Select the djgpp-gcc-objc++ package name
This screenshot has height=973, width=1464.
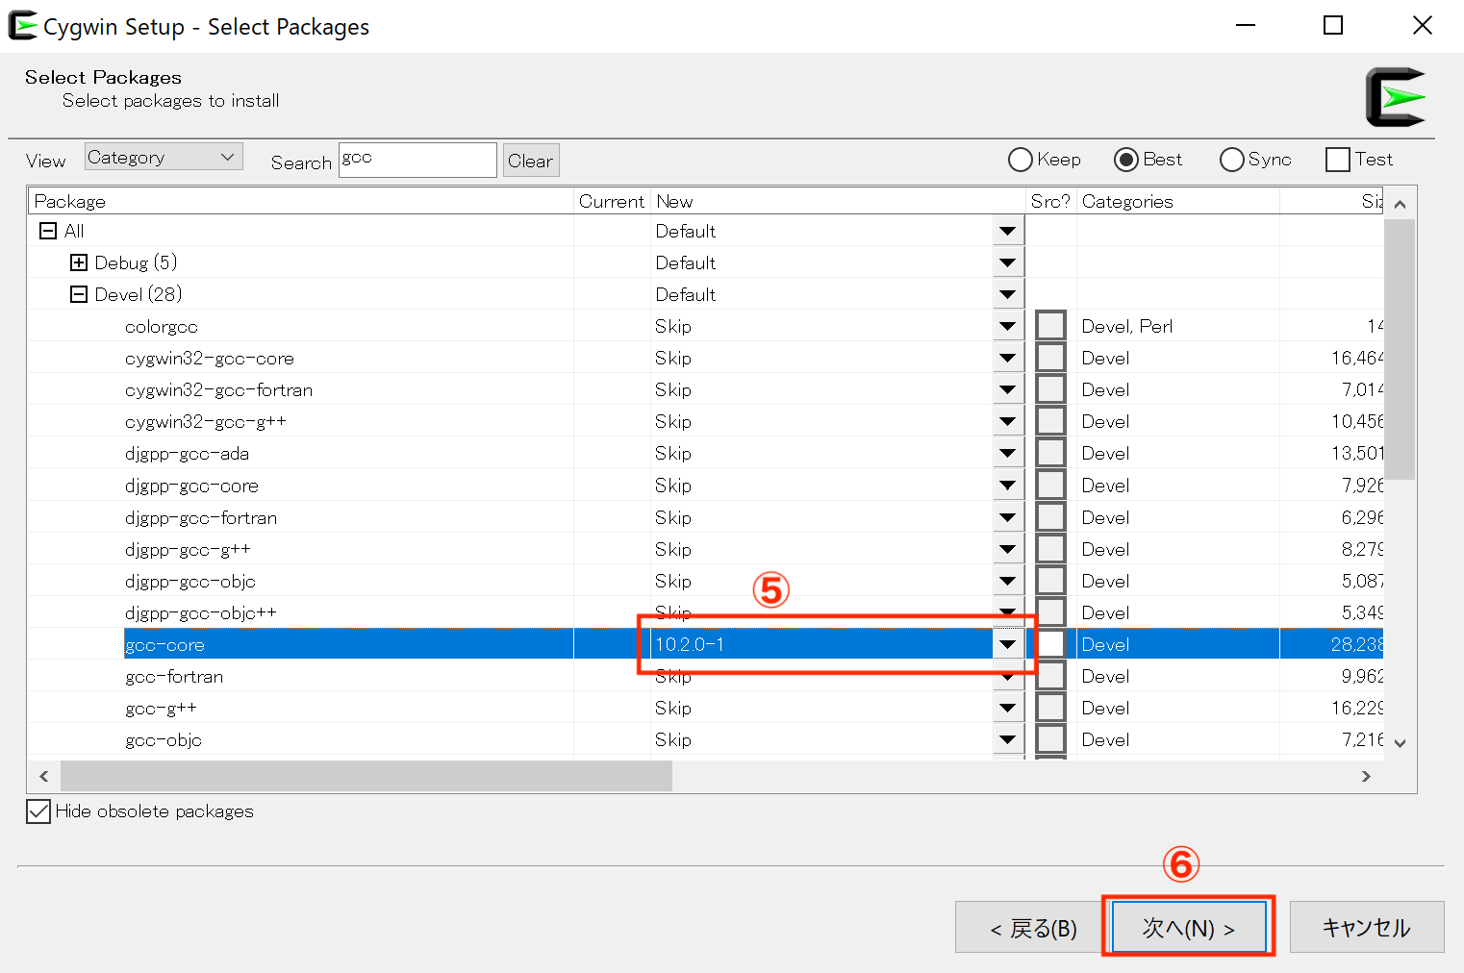pyautogui.click(x=201, y=612)
